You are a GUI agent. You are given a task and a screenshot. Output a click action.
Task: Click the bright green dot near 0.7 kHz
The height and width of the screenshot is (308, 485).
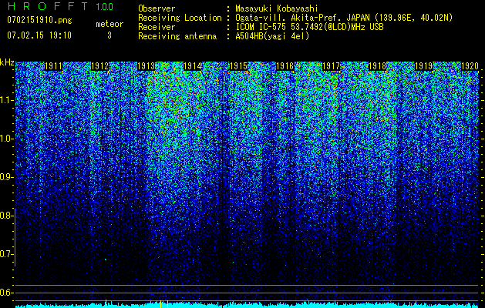106,259
